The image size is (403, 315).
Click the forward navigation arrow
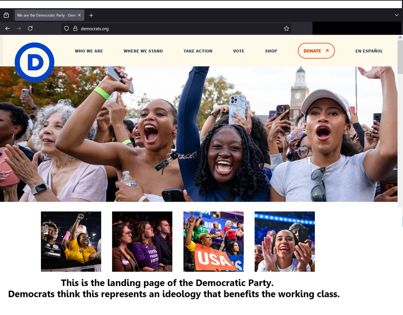click(19, 28)
